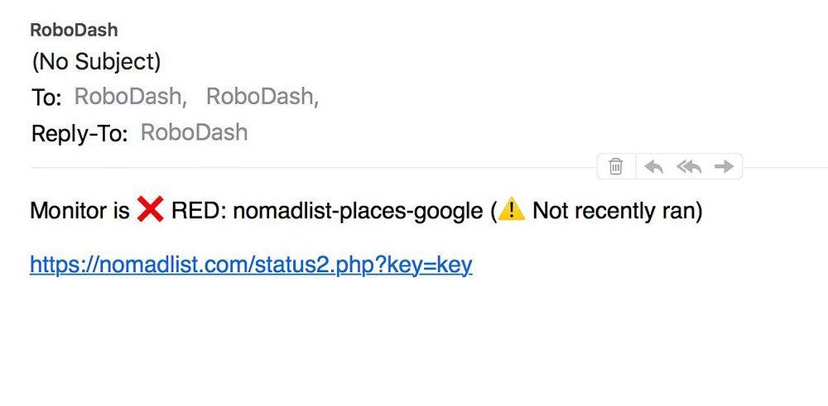Click the (No Subject) subject line
This screenshot has width=828, height=406.
pyautogui.click(x=96, y=62)
